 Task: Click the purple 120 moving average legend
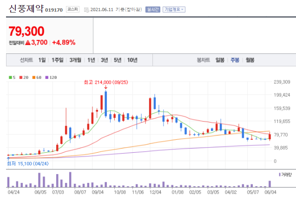click(51, 78)
